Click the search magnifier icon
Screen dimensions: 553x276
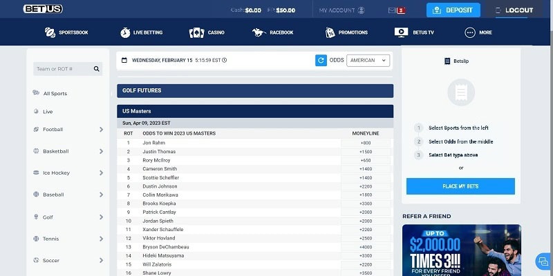point(96,69)
